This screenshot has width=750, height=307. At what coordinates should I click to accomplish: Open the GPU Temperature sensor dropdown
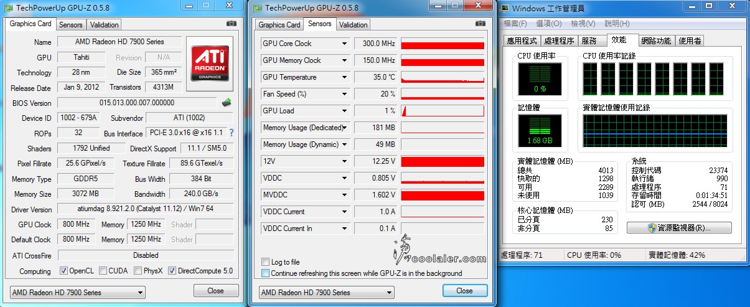pyautogui.click(x=344, y=77)
